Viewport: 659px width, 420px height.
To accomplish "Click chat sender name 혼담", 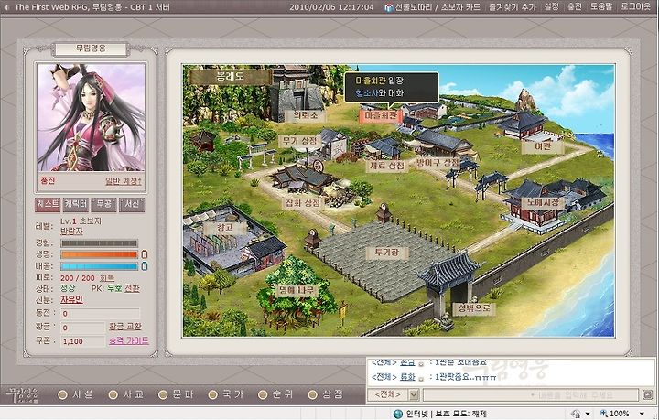I will pyautogui.click(x=407, y=362).
